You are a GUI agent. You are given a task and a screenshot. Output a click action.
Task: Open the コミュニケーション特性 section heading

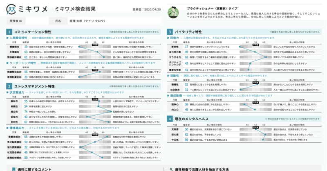coord(33,32)
